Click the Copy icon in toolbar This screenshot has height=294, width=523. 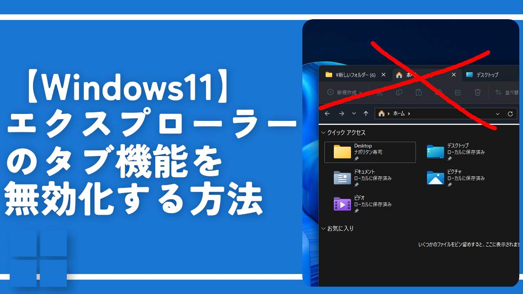pos(399,93)
